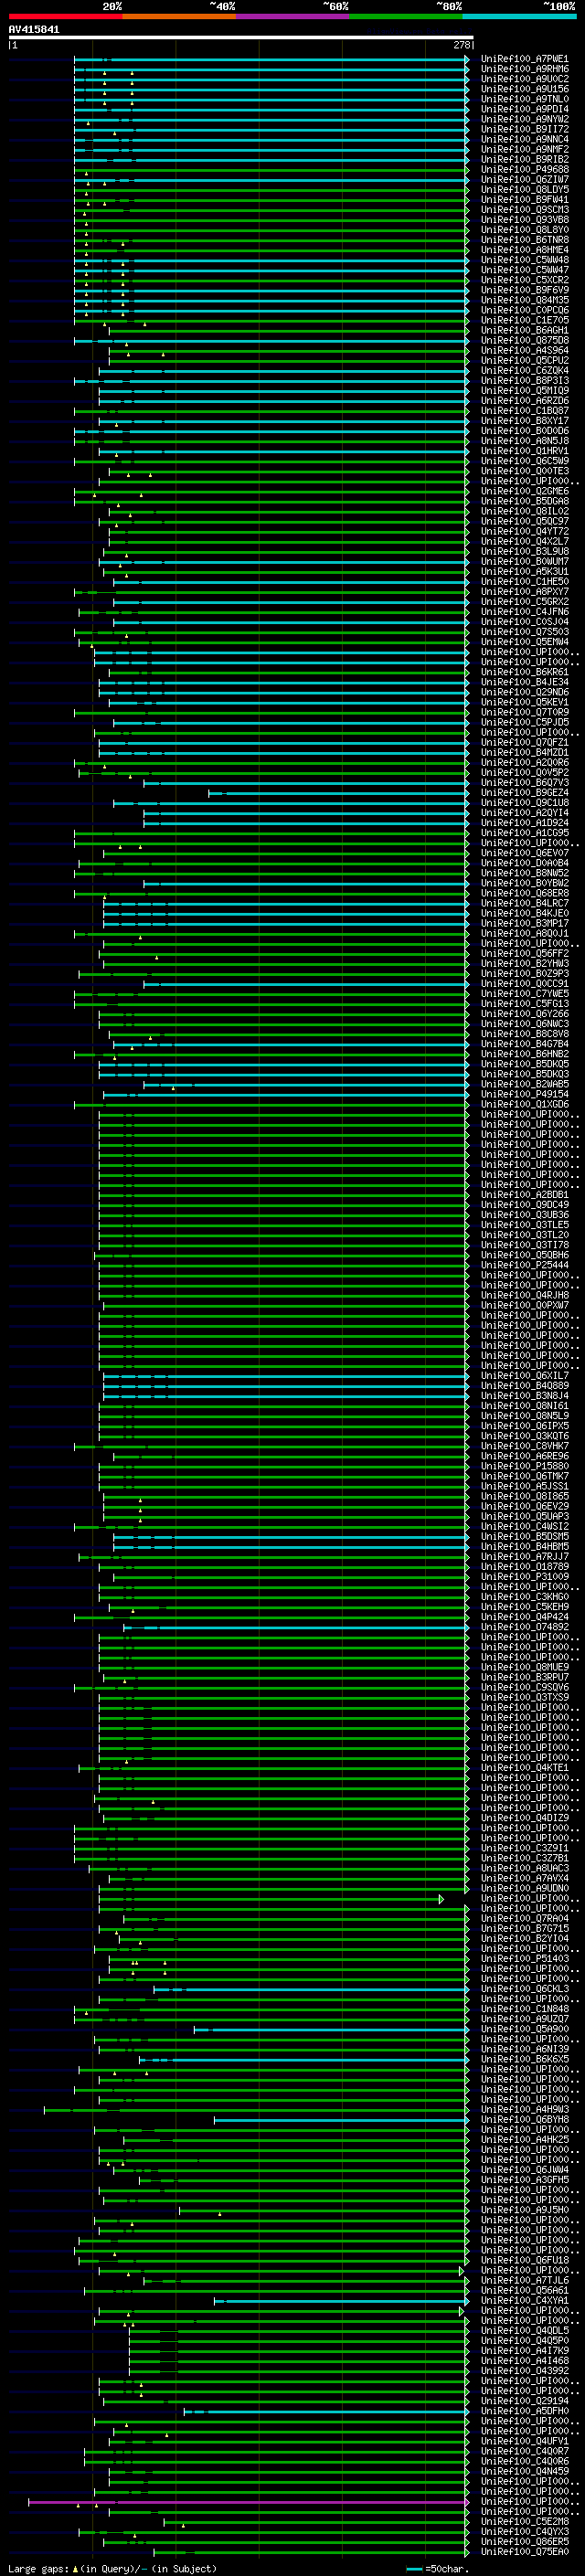Screen dimensions: 585x2576
Task: Select the UniRef100_C4XYA1 label
Action: (x=524, y=2300)
